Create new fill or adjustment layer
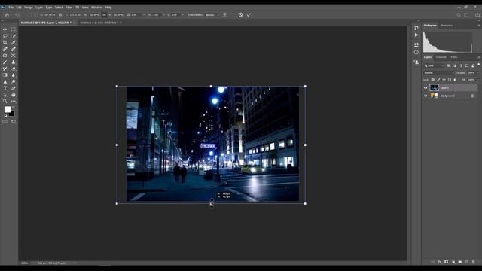This screenshot has width=482, height=271. 453,262
